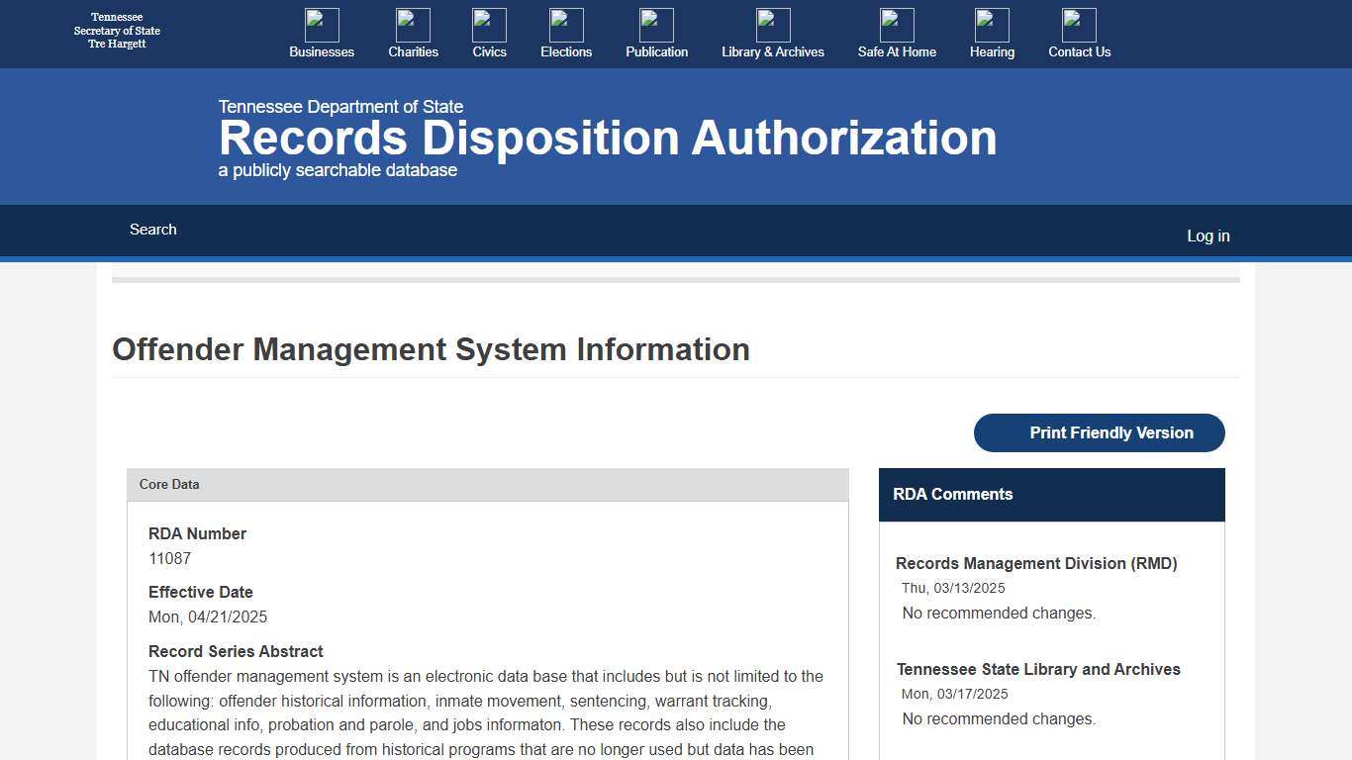Click the Businesses icon

click(321, 25)
